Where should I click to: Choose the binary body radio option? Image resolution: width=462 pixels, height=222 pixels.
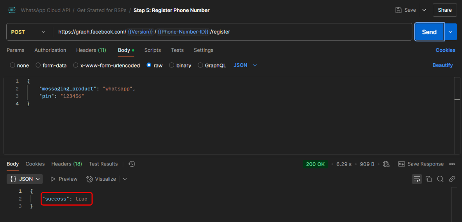(172, 66)
